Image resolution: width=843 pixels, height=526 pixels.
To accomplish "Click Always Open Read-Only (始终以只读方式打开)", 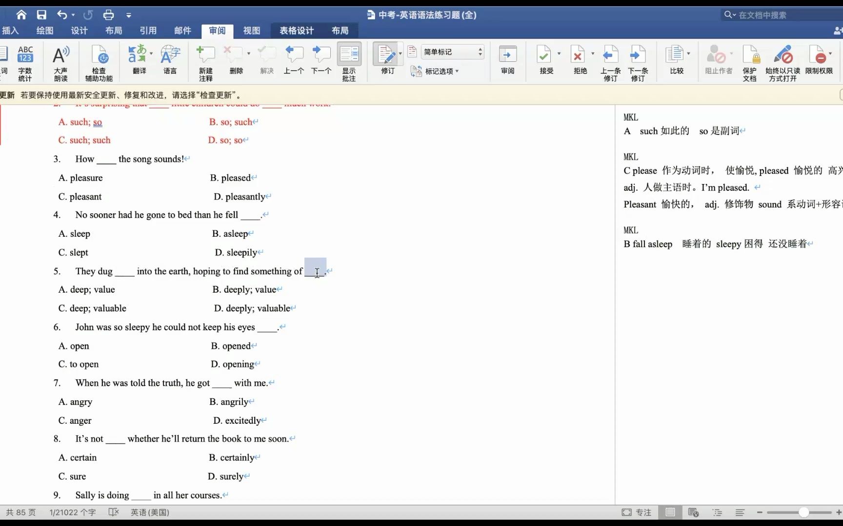I will coord(783,63).
